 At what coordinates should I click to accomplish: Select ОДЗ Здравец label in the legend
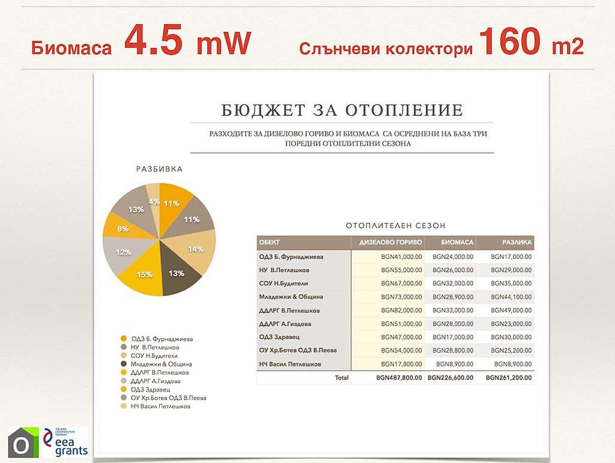tap(151, 389)
